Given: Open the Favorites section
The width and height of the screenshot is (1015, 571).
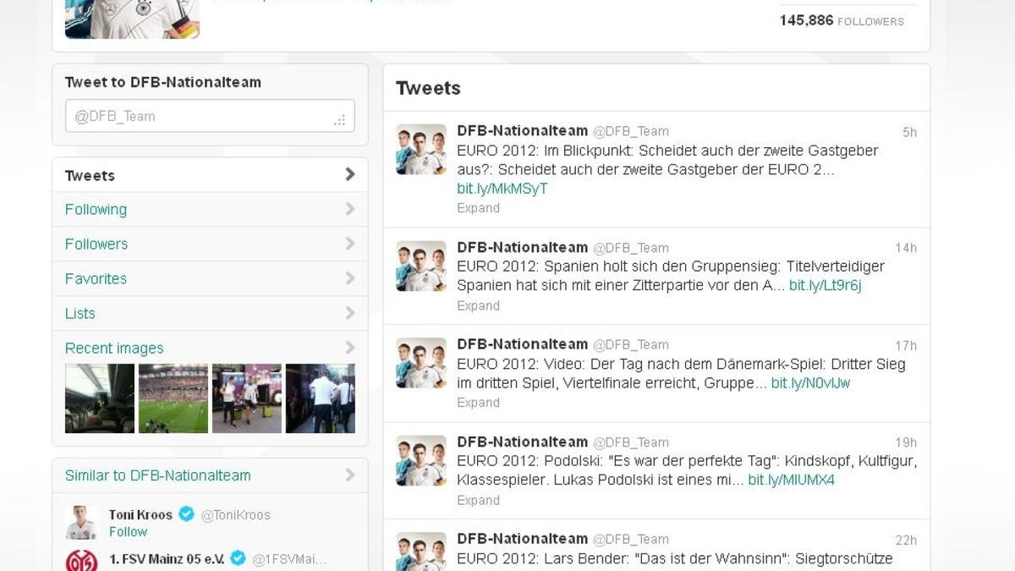Looking at the screenshot, I should click(x=96, y=278).
